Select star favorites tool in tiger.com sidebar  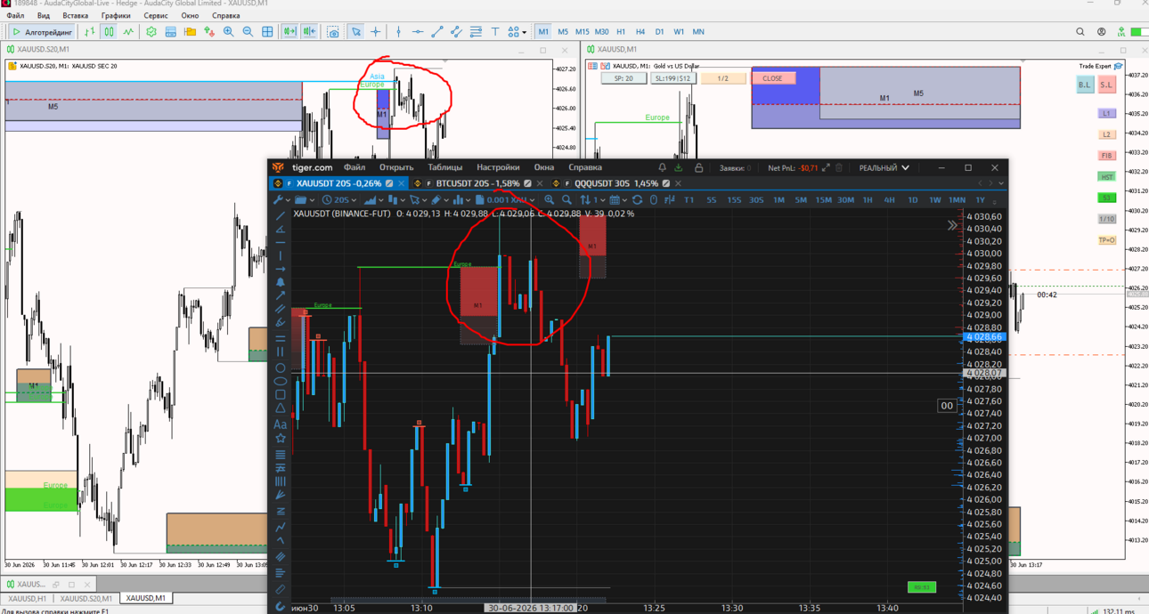(280, 439)
